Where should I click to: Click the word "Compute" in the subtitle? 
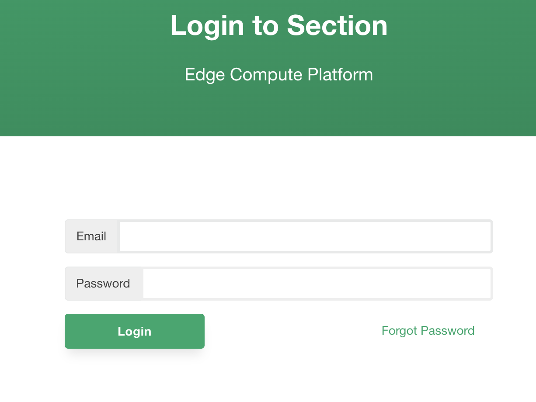266,75
